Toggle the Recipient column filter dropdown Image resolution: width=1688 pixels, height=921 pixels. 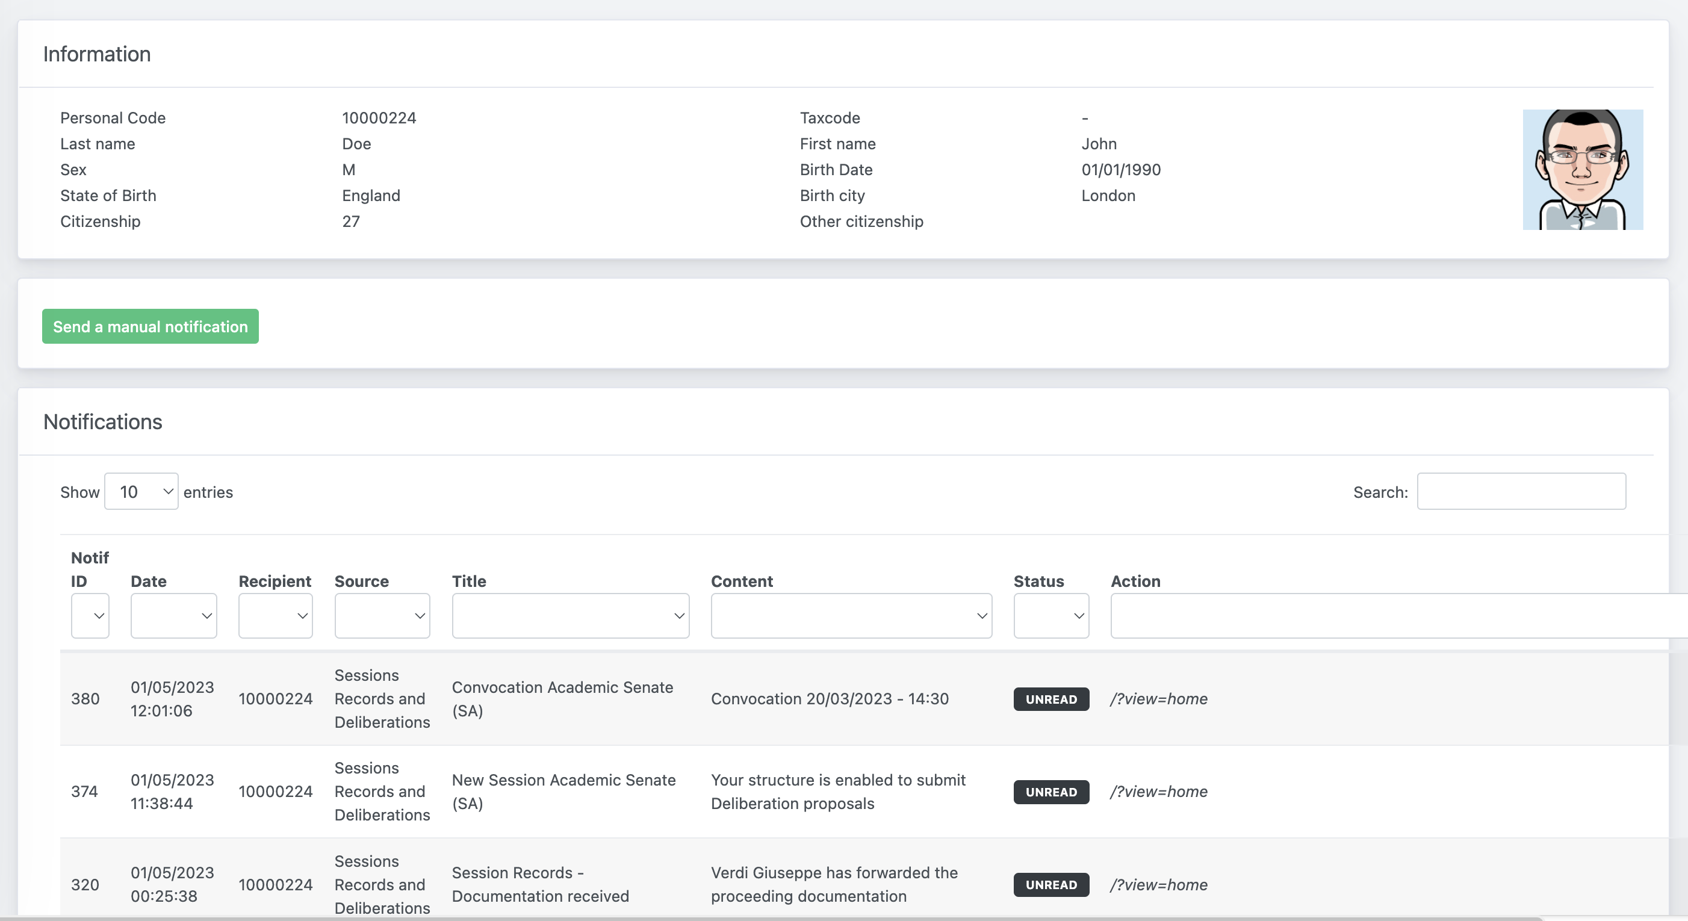276,615
